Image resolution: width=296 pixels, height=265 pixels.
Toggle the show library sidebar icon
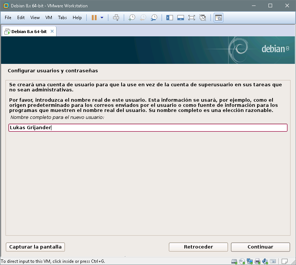coord(170,18)
